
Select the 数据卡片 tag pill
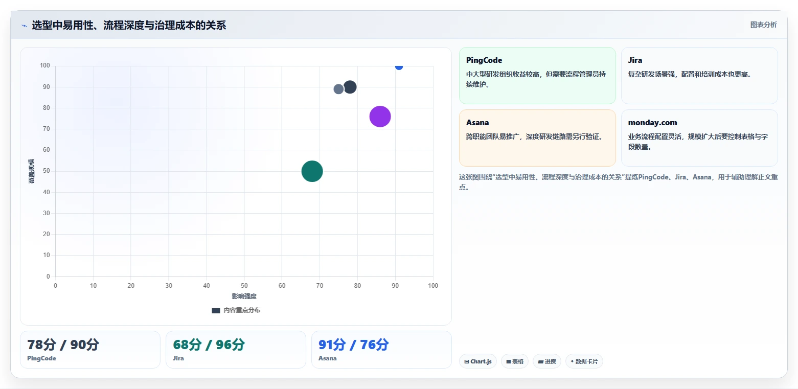click(x=584, y=361)
